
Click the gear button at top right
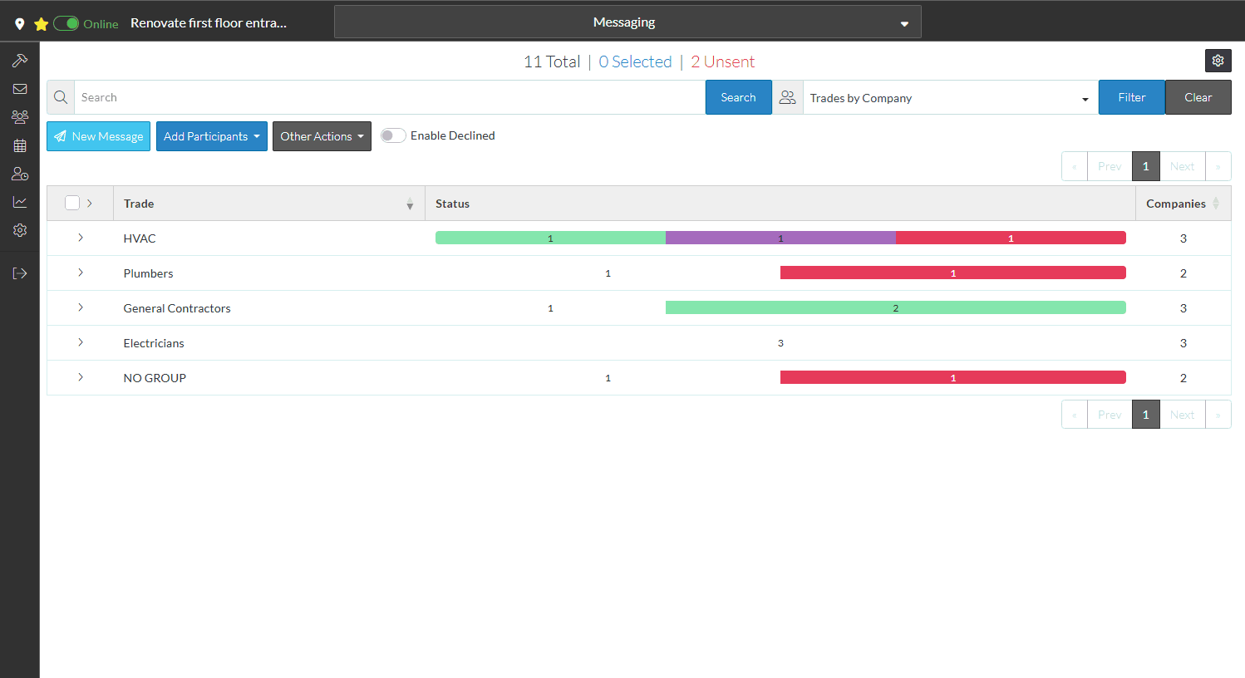point(1218,61)
